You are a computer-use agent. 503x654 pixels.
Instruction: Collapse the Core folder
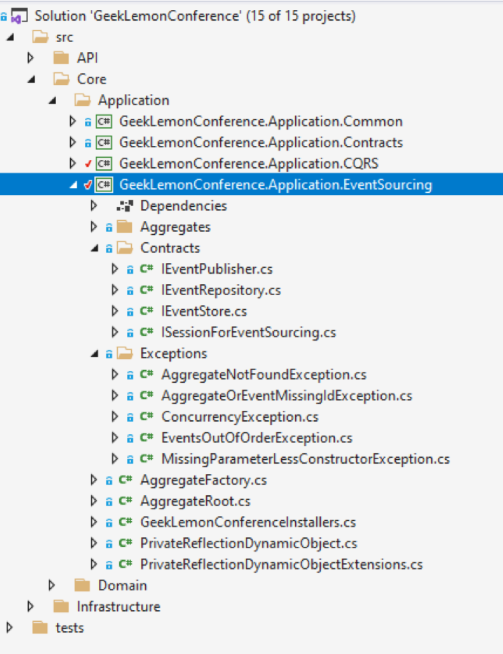pyautogui.click(x=32, y=80)
